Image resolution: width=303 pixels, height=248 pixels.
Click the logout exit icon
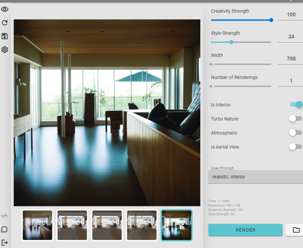(x=5, y=242)
